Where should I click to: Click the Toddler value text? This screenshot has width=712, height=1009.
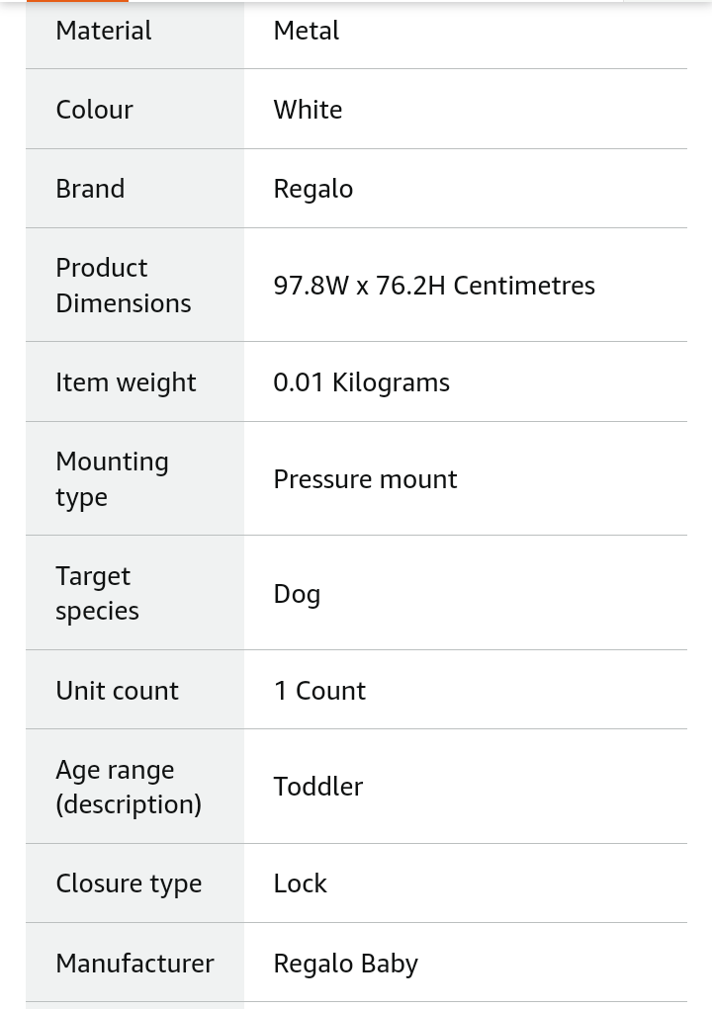point(318,787)
